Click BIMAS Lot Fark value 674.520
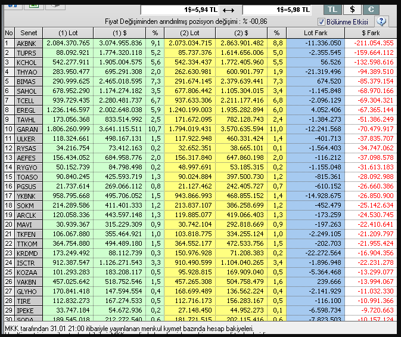401x337 pixels. [328, 81]
